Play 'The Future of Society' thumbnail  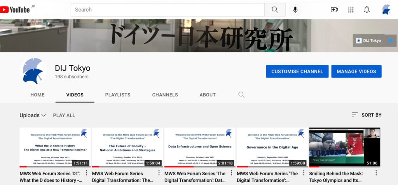click(127, 147)
